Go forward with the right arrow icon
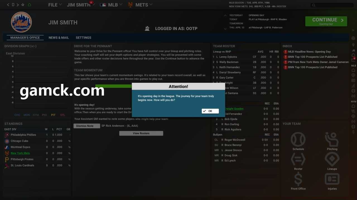Image resolution: width=357 pixels, height=200 pixels. [x=18, y=5]
